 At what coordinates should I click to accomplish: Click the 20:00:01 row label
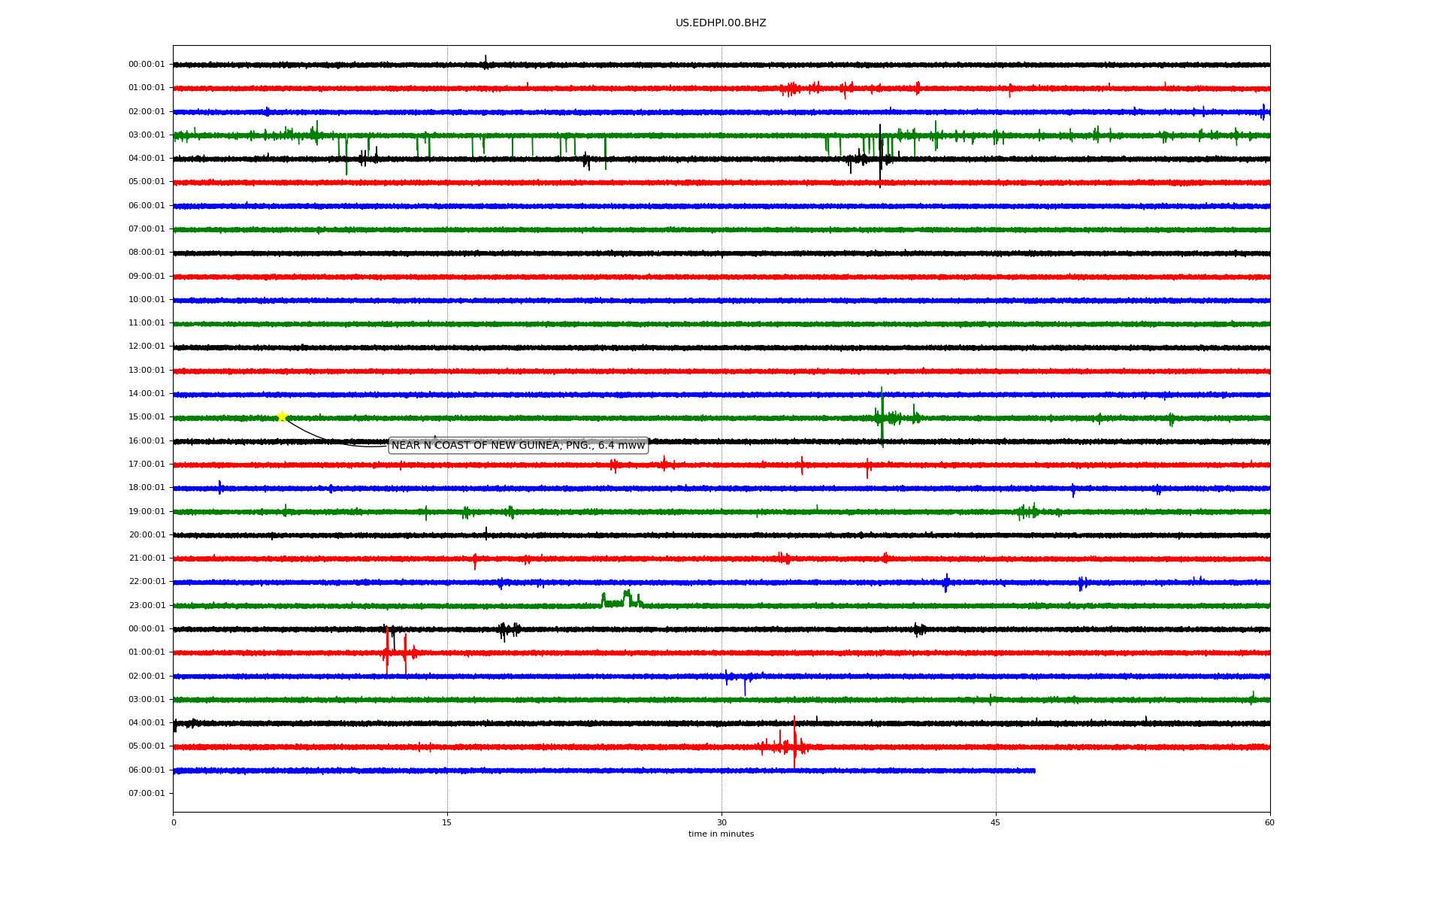147,535
